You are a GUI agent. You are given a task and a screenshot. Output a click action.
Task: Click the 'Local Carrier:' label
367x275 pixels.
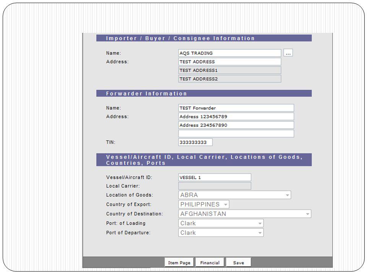(123, 186)
